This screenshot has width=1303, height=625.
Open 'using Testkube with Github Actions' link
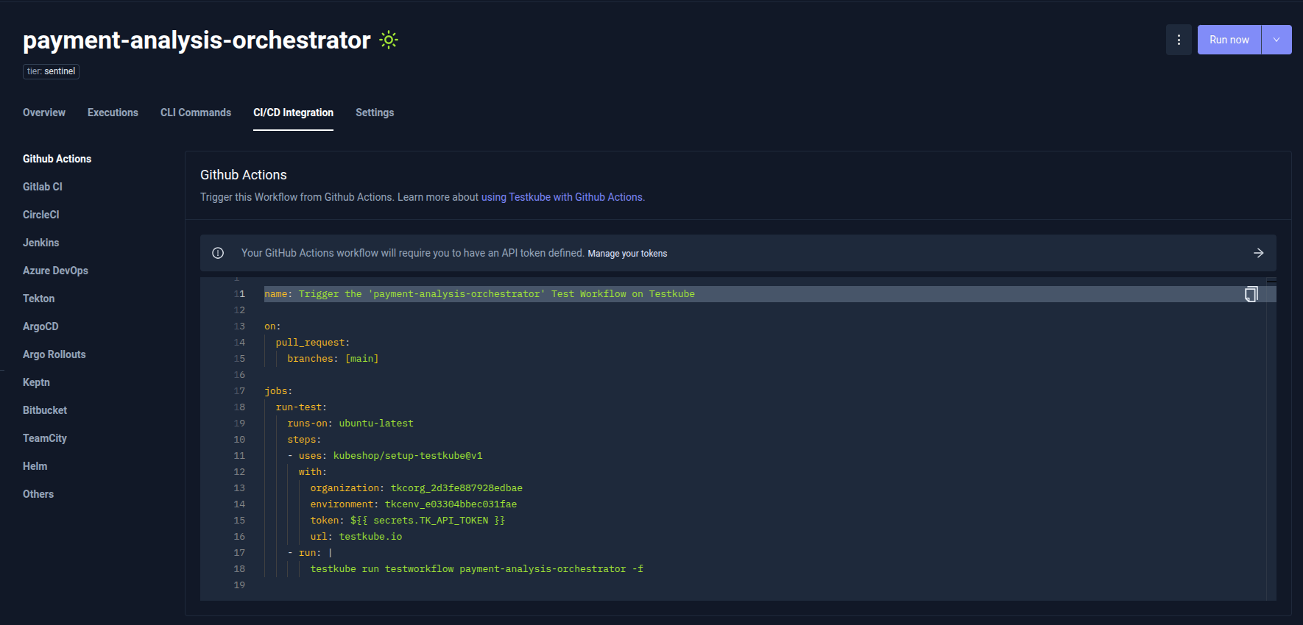point(562,197)
